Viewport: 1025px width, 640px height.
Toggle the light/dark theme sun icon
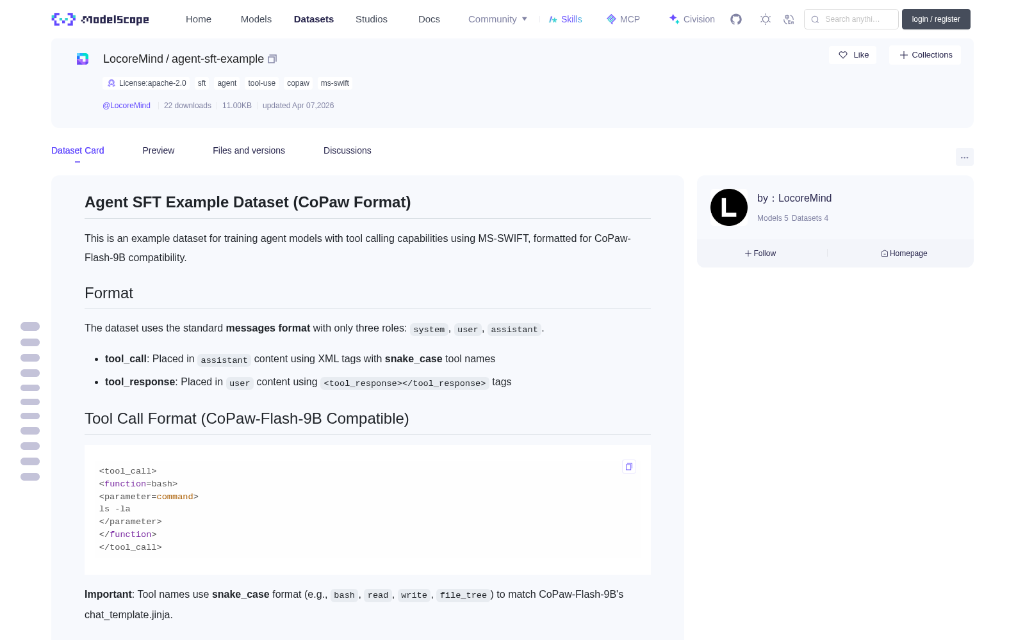click(765, 19)
